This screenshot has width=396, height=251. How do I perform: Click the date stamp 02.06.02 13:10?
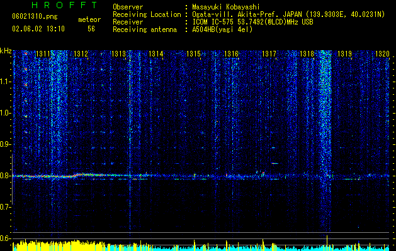click(38, 29)
